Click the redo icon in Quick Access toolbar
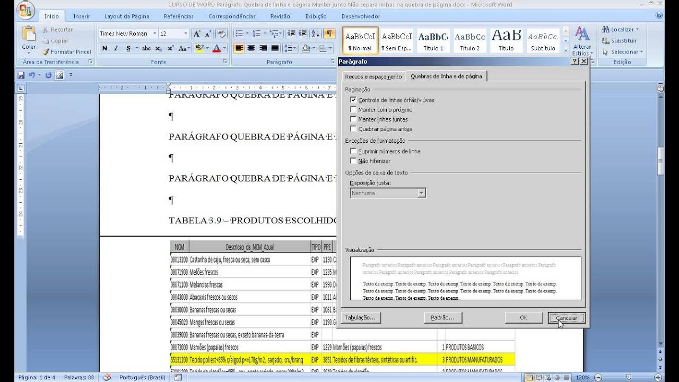This screenshot has width=679, height=382. (48, 75)
